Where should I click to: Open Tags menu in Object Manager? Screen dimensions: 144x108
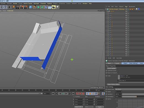(x=126, y=7)
